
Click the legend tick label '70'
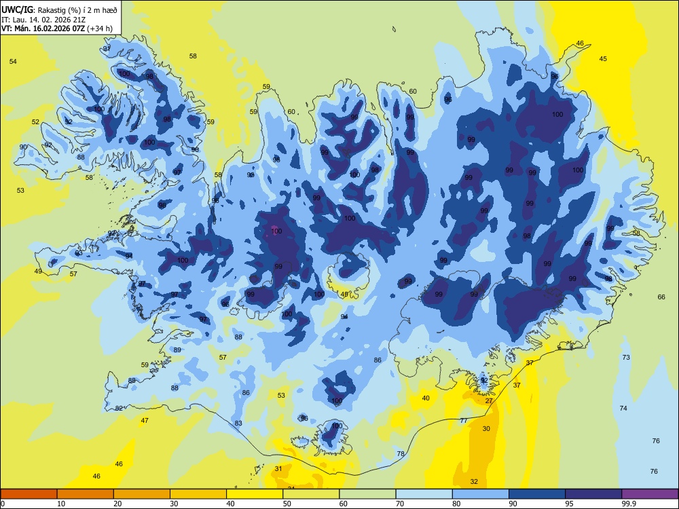pyautogui.click(x=400, y=504)
